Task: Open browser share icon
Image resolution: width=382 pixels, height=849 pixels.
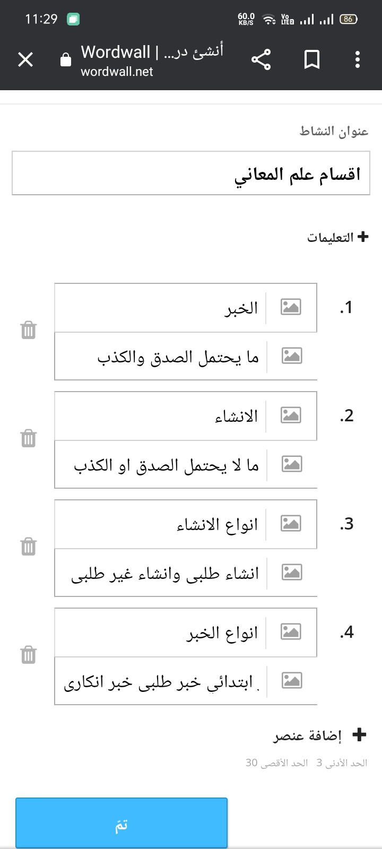Action: [x=261, y=59]
